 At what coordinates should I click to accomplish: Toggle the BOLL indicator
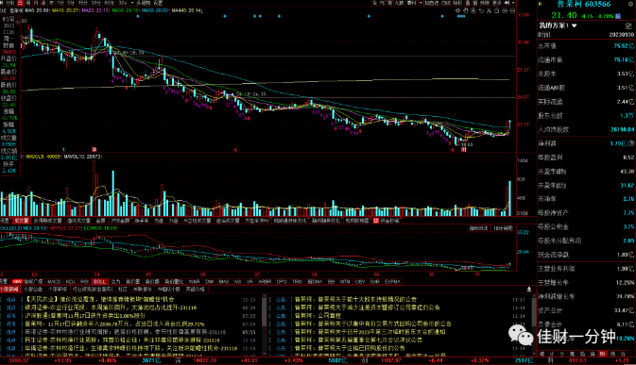[99, 282]
